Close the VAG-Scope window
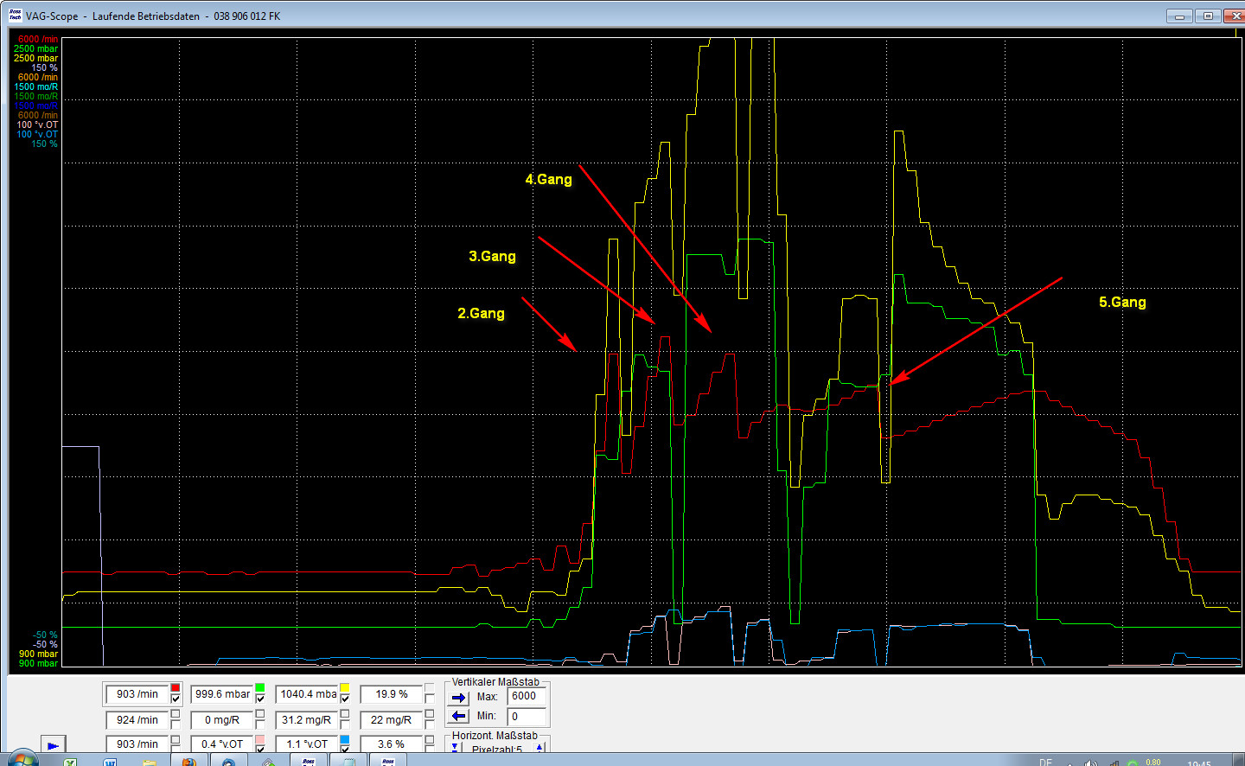Image resolution: width=1245 pixels, height=766 pixels. [x=1236, y=16]
